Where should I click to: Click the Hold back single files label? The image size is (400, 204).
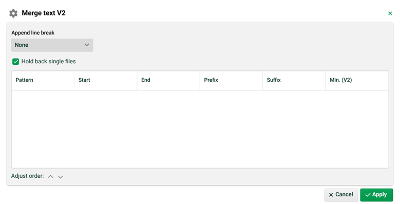coord(48,61)
